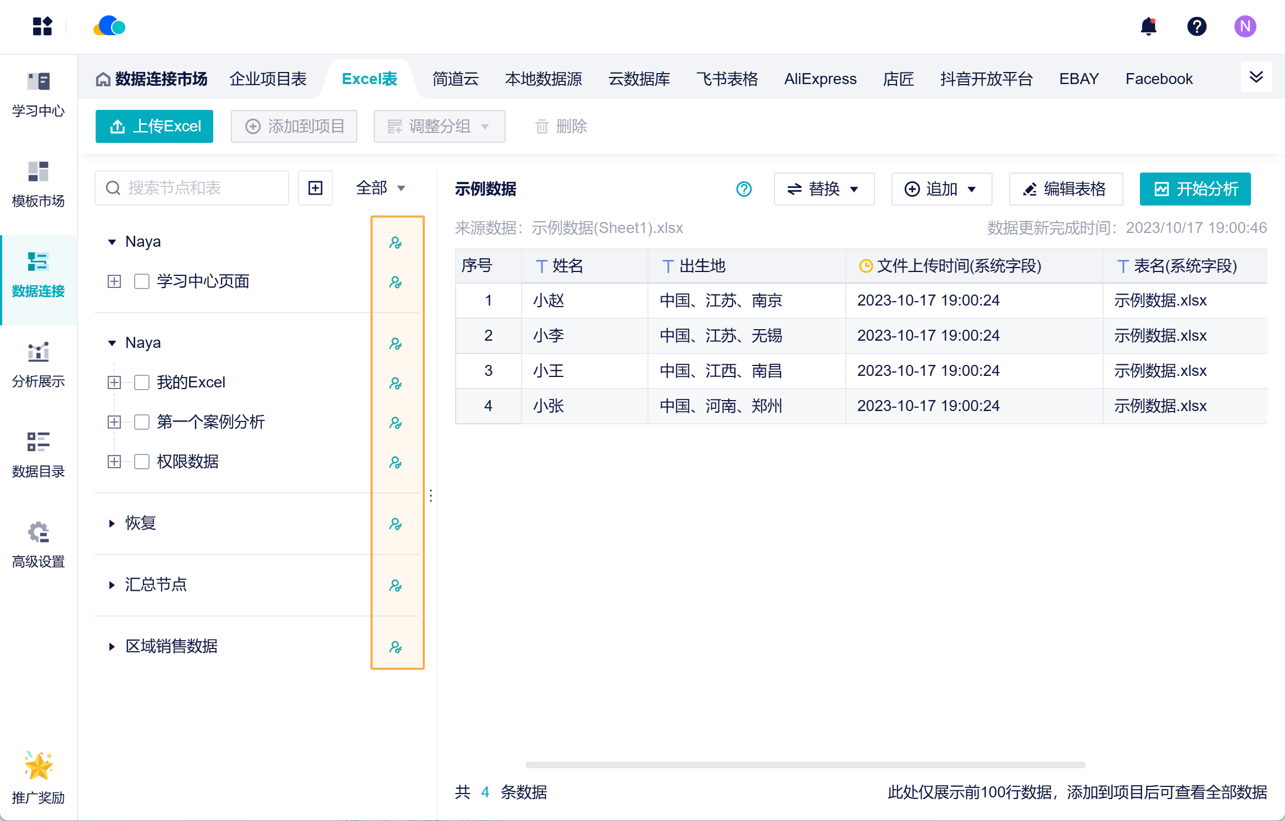Open the help question mark icon
The height and width of the screenshot is (821, 1285).
(x=1197, y=26)
